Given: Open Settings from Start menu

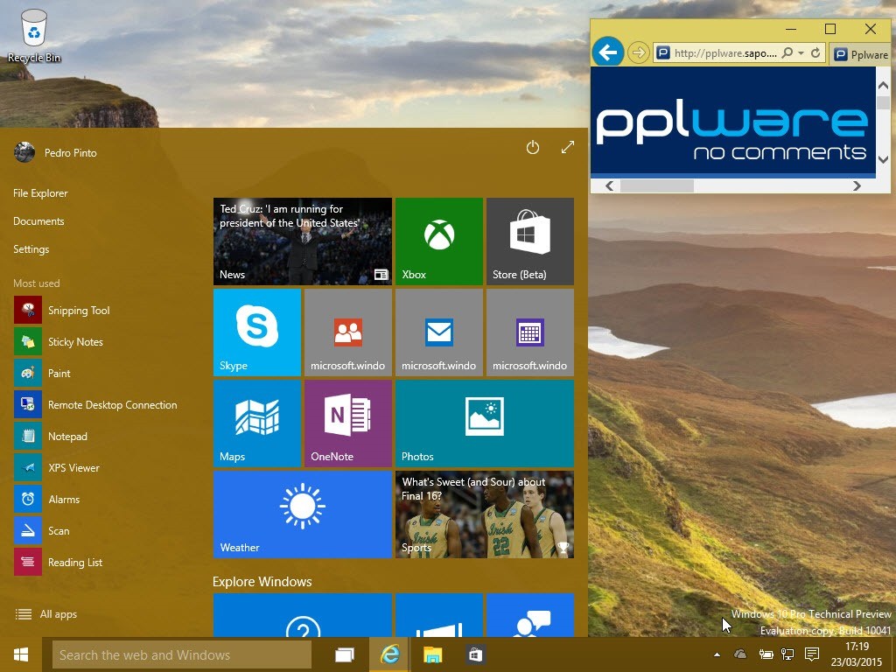Looking at the screenshot, I should [x=31, y=249].
